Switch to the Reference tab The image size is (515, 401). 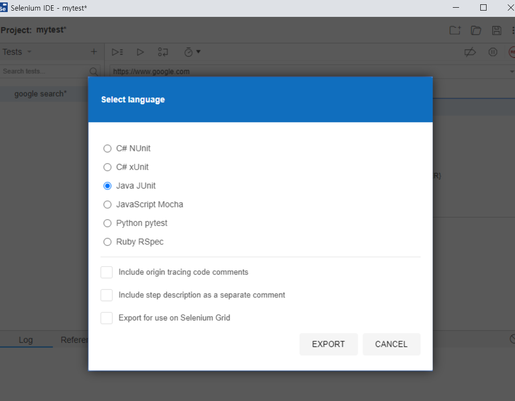tap(74, 340)
